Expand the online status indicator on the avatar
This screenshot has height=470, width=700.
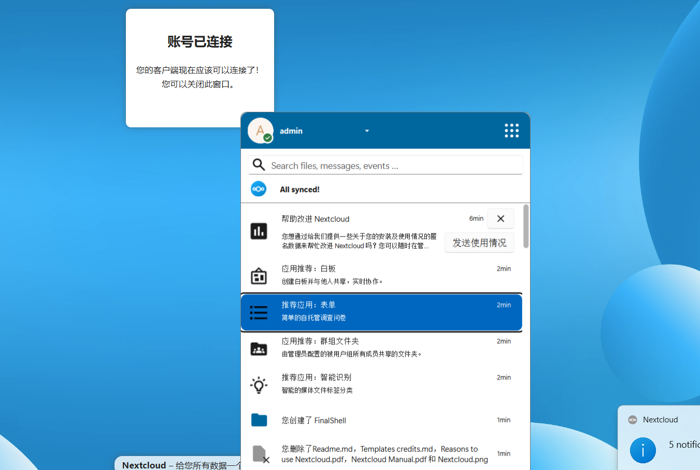click(x=267, y=137)
